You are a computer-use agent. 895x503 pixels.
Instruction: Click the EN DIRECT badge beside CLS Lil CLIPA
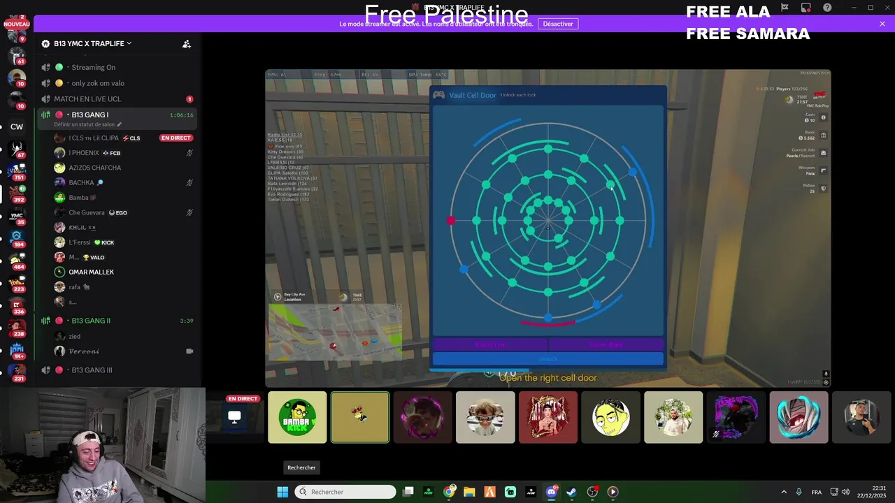click(x=176, y=138)
